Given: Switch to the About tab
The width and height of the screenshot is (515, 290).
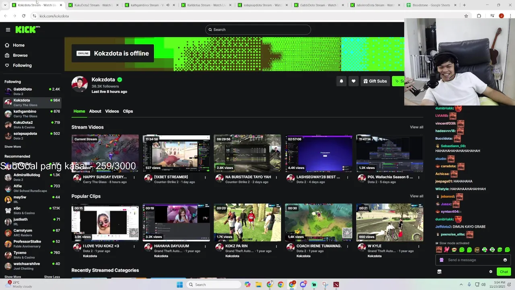Looking at the screenshot, I should click(x=95, y=111).
